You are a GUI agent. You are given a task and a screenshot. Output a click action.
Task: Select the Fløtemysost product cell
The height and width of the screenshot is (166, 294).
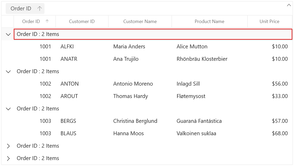tap(210, 96)
